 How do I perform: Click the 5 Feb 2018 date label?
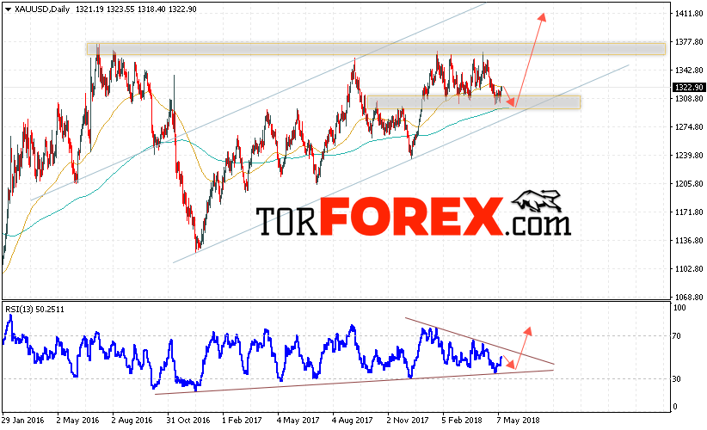pyautogui.click(x=463, y=420)
